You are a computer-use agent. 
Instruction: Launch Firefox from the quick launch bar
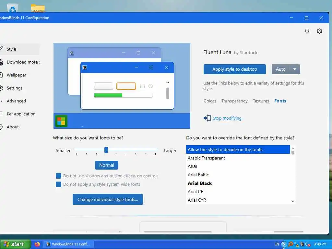[37, 244]
